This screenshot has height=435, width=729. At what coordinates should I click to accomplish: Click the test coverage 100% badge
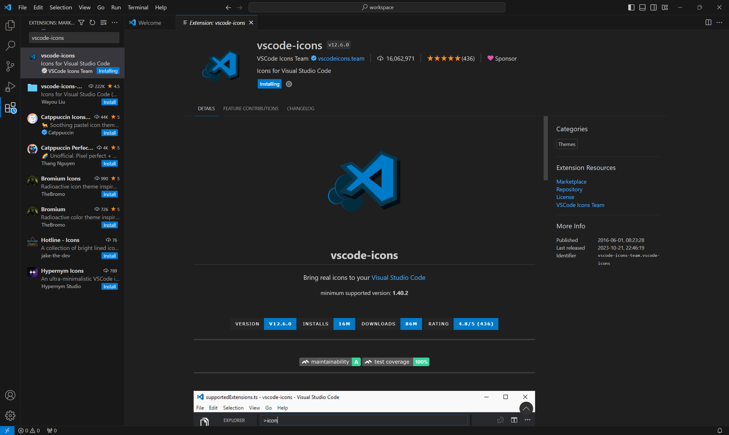(396, 362)
